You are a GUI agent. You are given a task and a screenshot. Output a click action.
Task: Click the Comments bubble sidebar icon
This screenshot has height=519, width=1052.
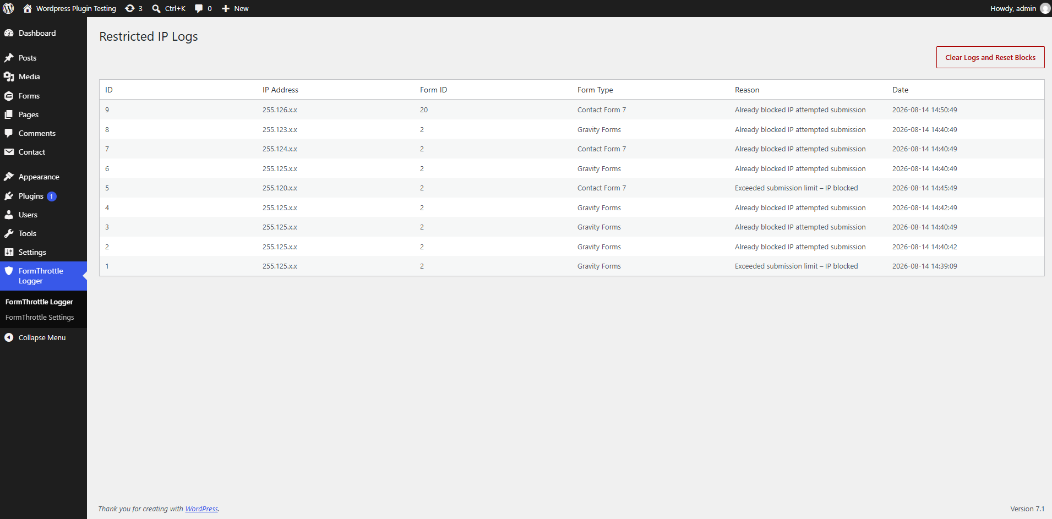[9, 133]
